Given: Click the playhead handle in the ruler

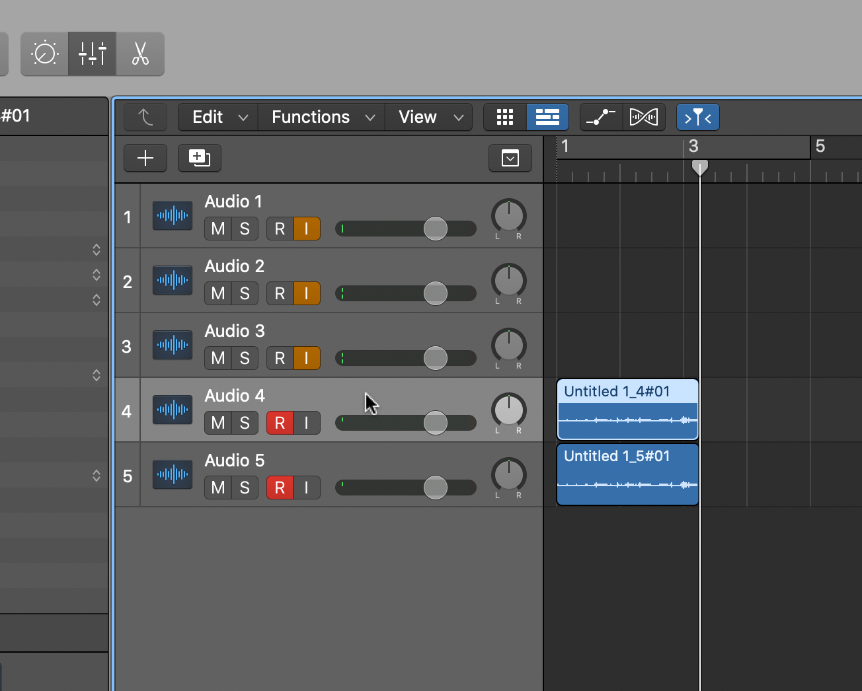Looking at the screenshot, I should point(699,167).
